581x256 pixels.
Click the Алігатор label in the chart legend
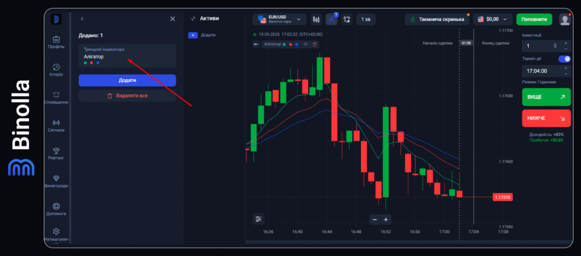272,44
